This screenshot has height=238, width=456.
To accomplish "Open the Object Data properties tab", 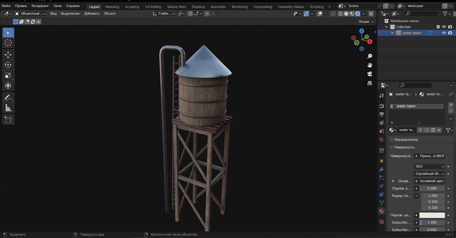I will [x=382, y=203].
